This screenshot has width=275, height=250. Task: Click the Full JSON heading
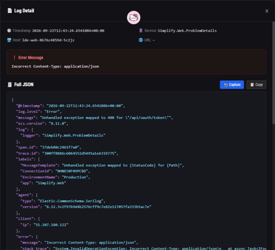24,85
